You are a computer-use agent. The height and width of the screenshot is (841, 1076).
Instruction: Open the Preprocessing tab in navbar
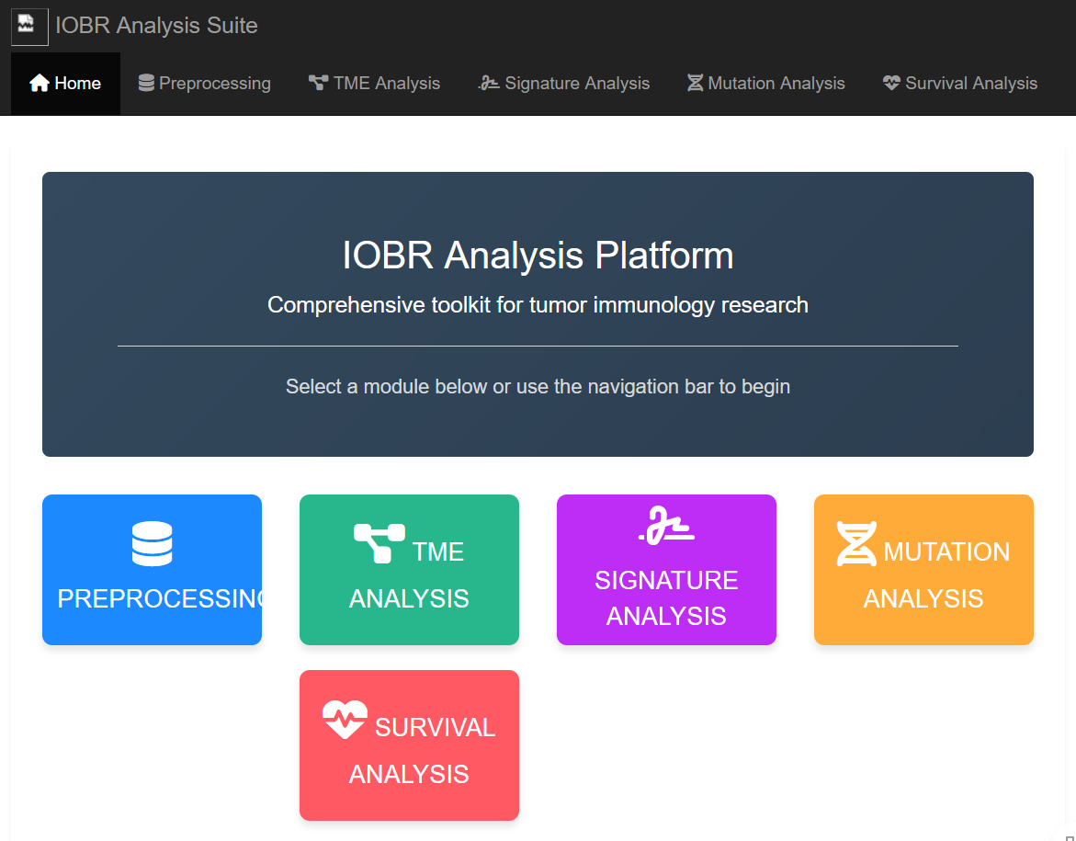[205, 84]
